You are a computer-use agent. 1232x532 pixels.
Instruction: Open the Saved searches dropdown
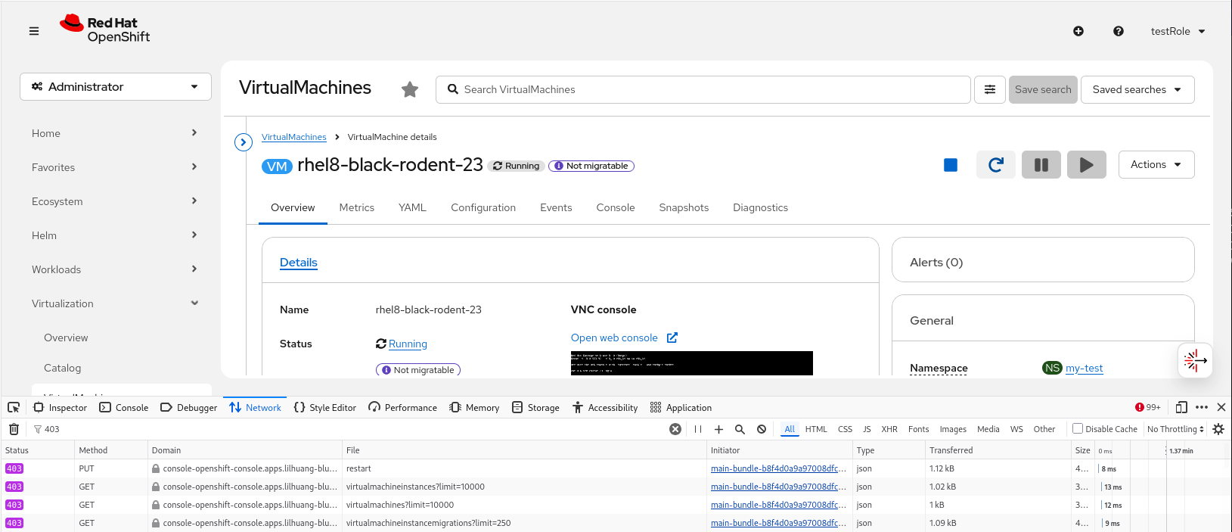click(1137, 89)
